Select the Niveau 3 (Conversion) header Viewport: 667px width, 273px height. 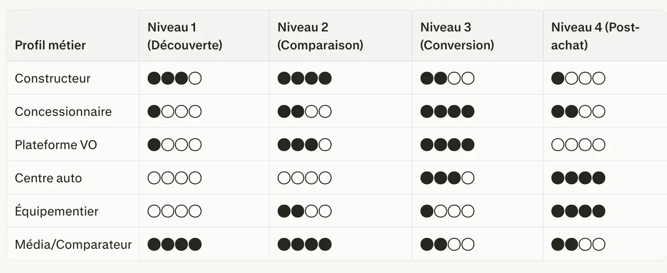(x=457, y=36)
